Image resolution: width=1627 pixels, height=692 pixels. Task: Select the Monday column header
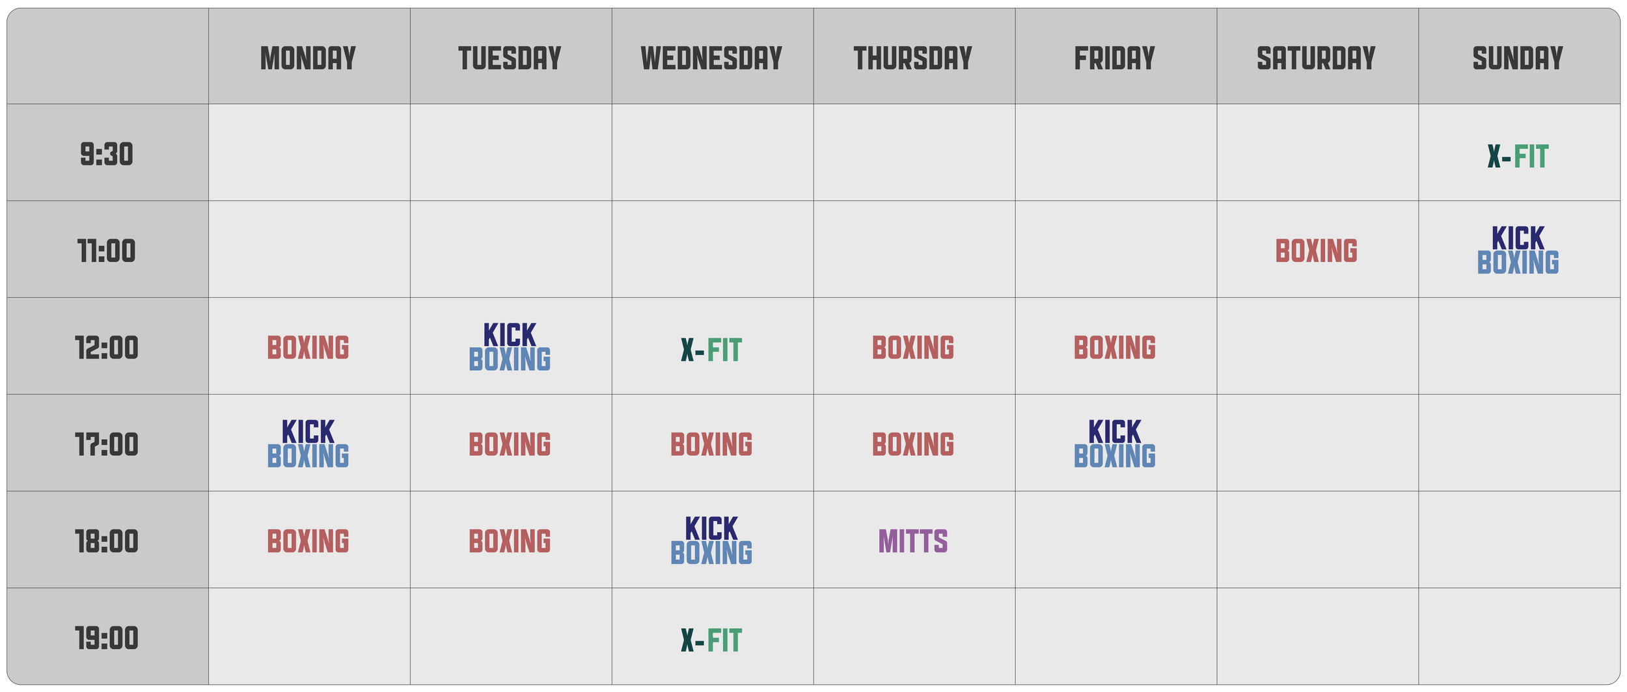coord(308,59)
